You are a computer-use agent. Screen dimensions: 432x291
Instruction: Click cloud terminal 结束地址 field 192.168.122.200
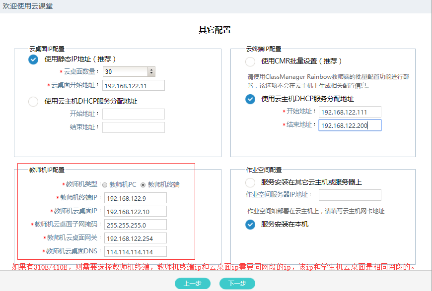coord(350,125)
